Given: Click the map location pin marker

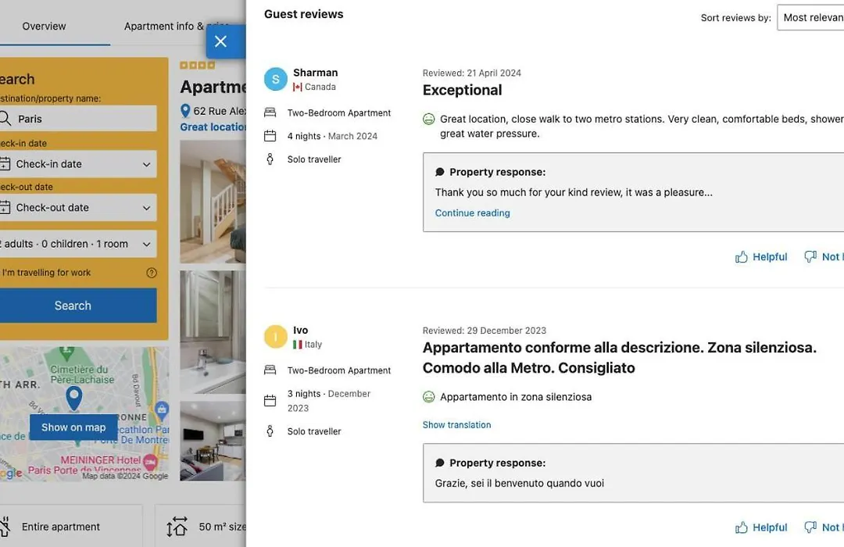Looking at the screenshot, I should [73, 397].
